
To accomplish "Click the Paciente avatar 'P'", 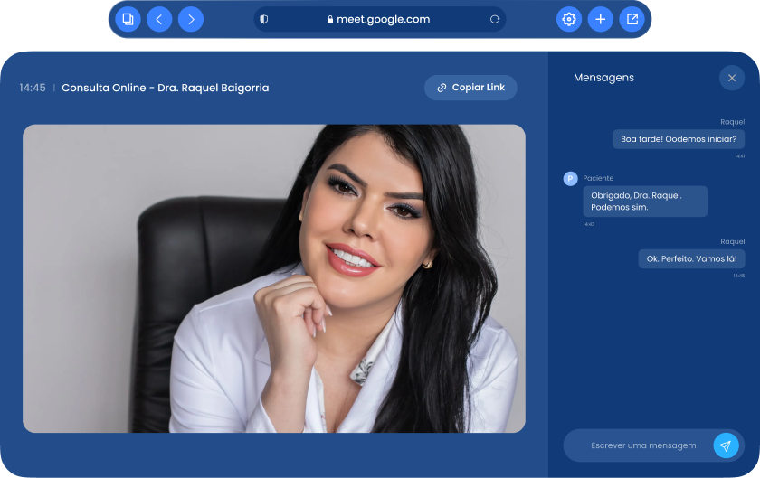I will 570,179.
